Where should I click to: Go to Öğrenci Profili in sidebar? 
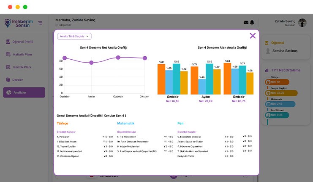(23, 42)
